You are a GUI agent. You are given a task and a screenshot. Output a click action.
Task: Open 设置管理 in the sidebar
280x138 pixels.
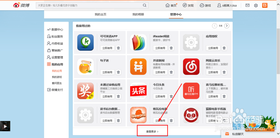55,57
